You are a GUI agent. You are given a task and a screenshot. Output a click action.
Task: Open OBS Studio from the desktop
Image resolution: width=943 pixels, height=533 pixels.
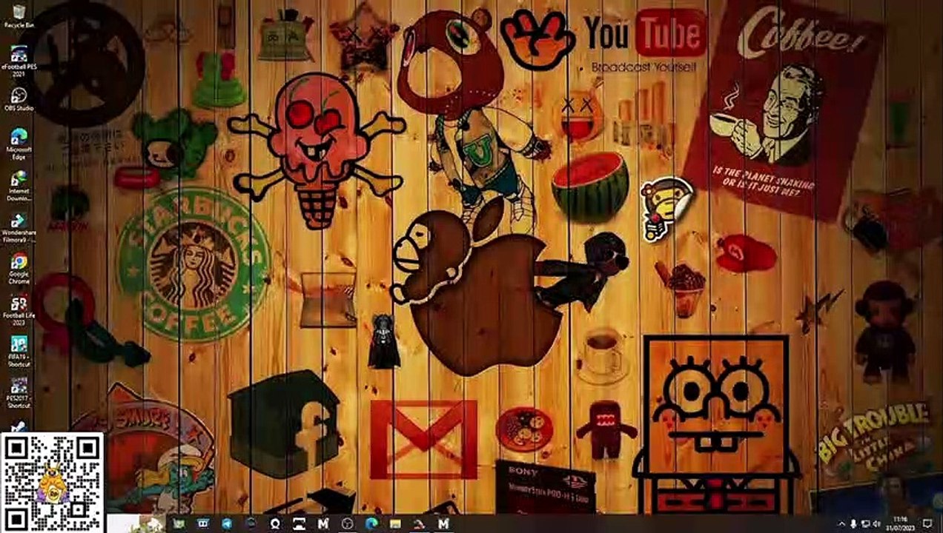pyautogui.click(x=19, y=97)
